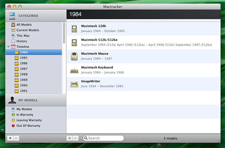
Task: Click 'June 1984 – December 1985' date text
Action: point(102,86)
